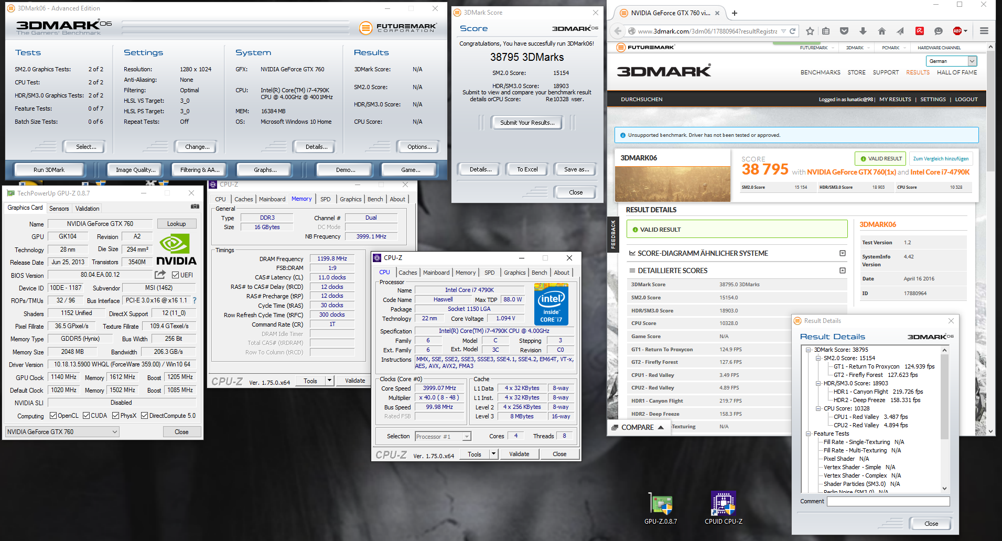This screenshot has width=1002, height=541.
Task: Open the vertical Feedback tab on webpage
Action: 612,234
